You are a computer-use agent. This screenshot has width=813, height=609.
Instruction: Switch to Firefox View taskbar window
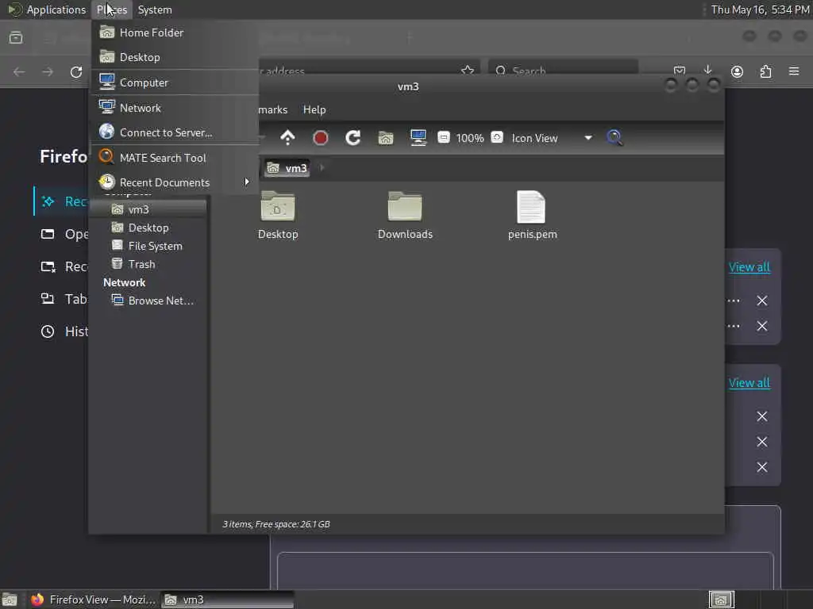point(92,599)
